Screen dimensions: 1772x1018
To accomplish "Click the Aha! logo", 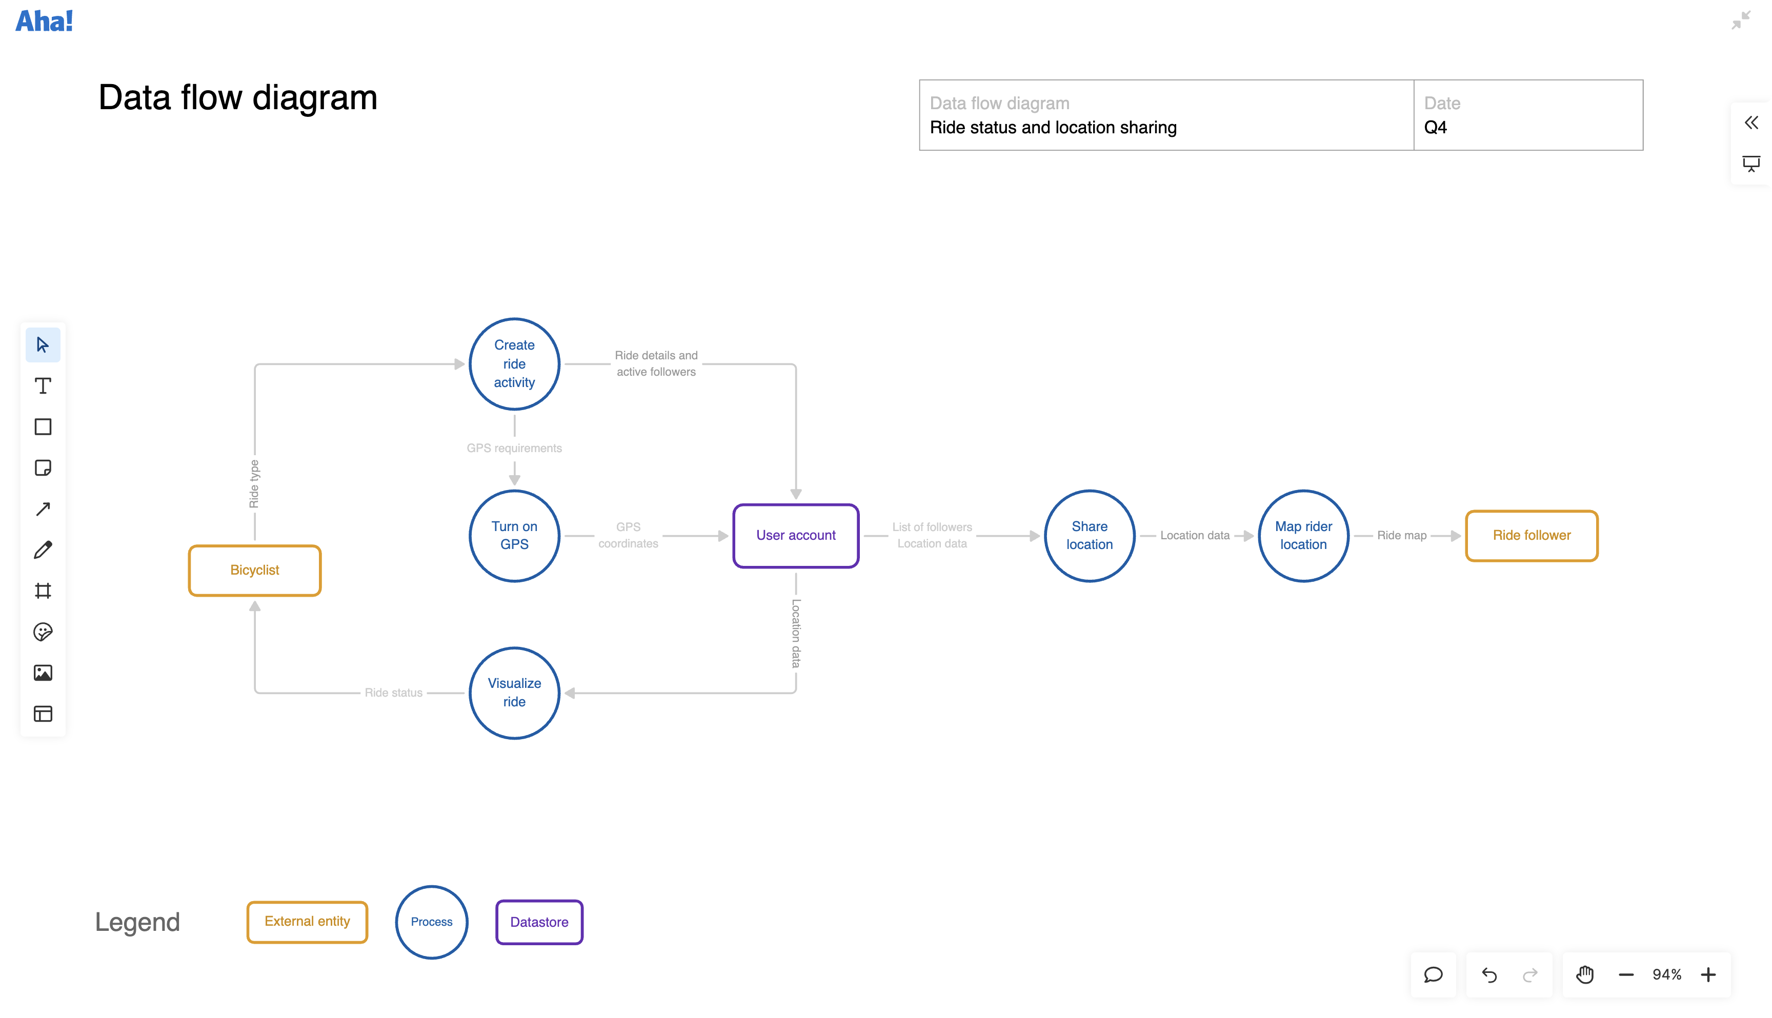I will pos(44,21).
